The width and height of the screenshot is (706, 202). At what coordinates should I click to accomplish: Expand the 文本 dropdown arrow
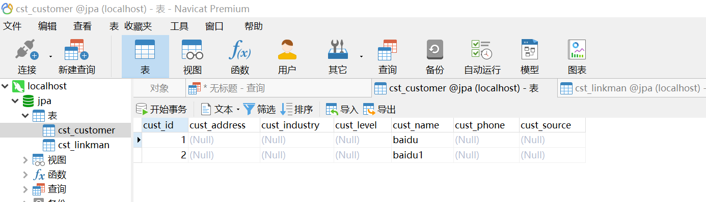[238, 110]
